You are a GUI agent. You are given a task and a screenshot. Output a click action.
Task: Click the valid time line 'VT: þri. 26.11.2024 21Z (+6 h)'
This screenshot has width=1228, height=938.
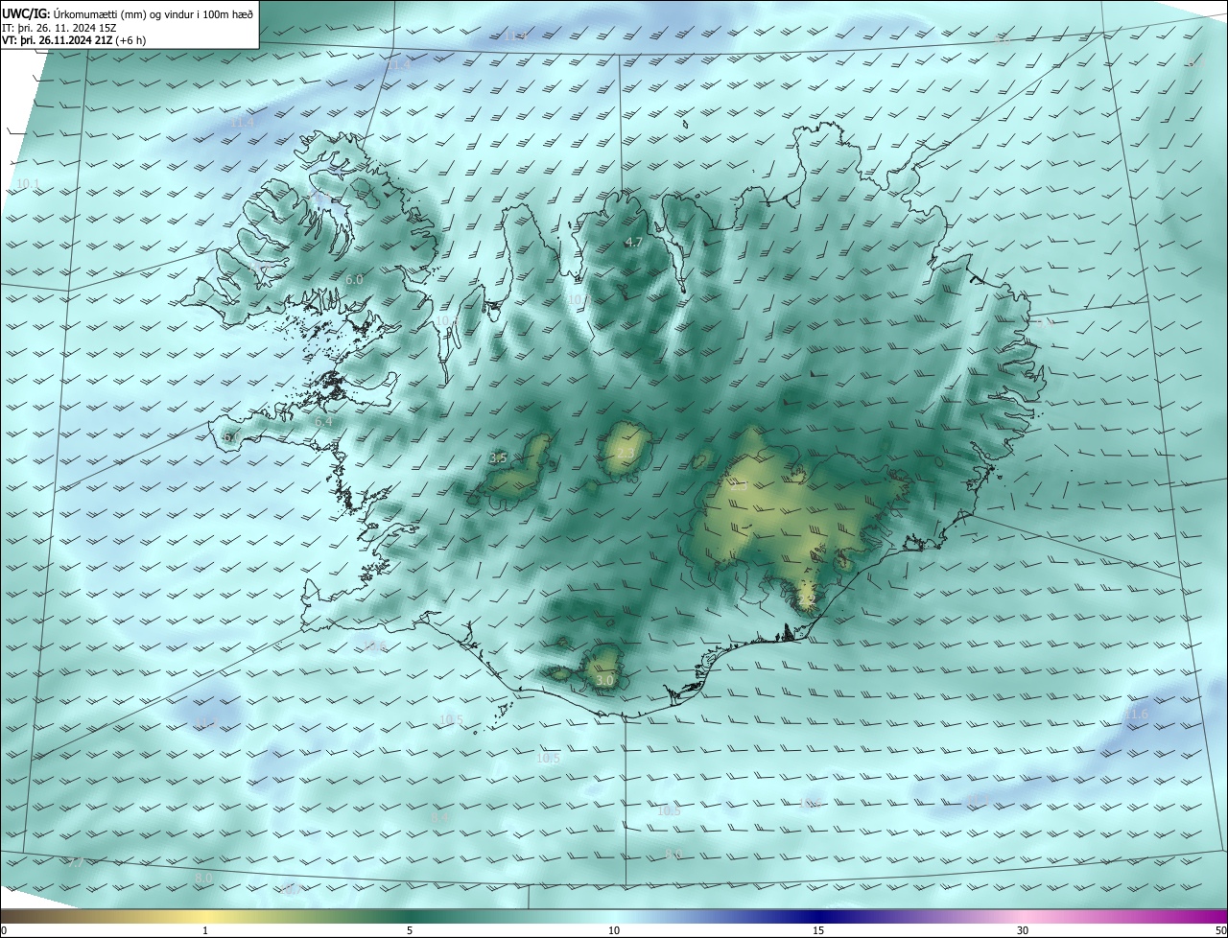pyautogui.click(x=74, y=39)
